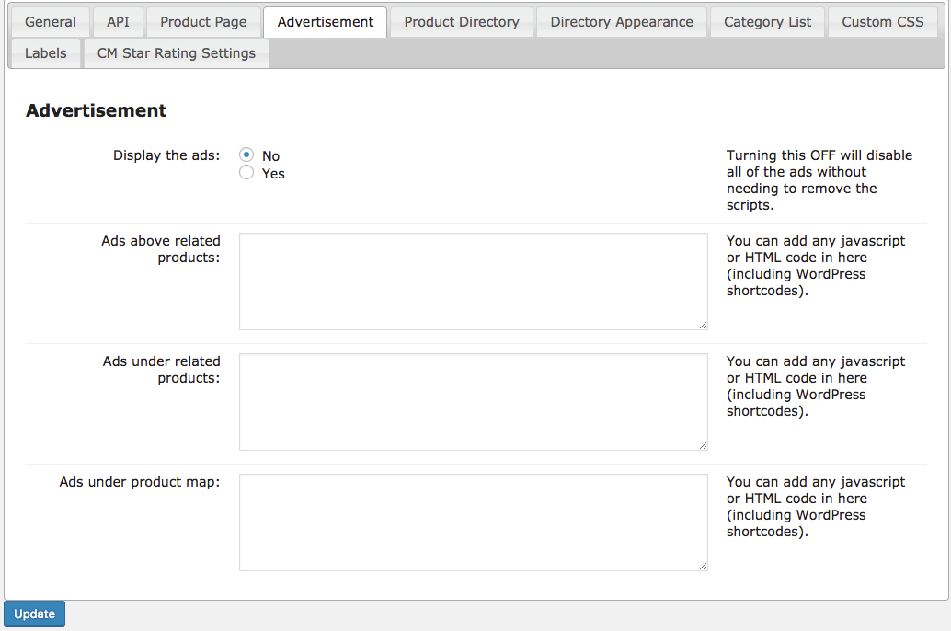The image size is (951, 631).
Task: Focus the 'Ads under related products' text area
Action: click(473, 401)
